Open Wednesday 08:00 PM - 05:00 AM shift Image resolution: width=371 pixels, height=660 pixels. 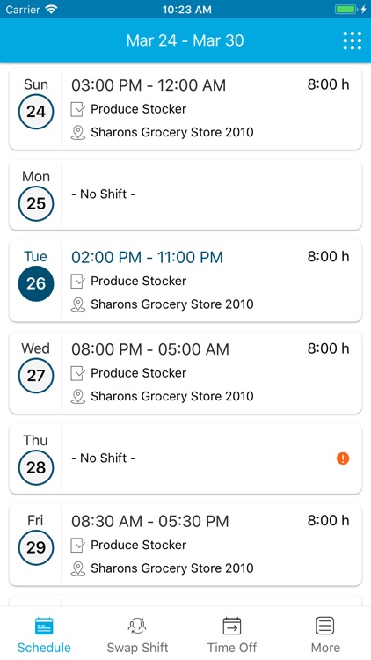point(185,373)
